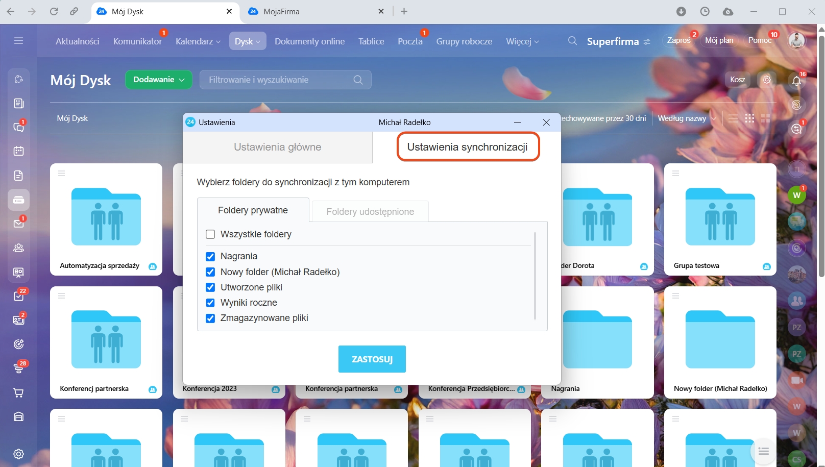Open the notifications bell icon
Image resolution: width=825 pixels, height=467 pixels.
(796, 81)
